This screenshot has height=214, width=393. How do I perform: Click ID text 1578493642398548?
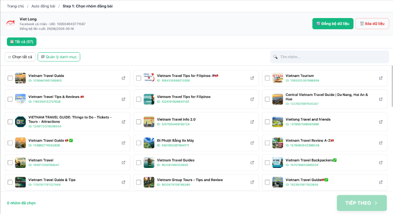(x=302, y=145)
